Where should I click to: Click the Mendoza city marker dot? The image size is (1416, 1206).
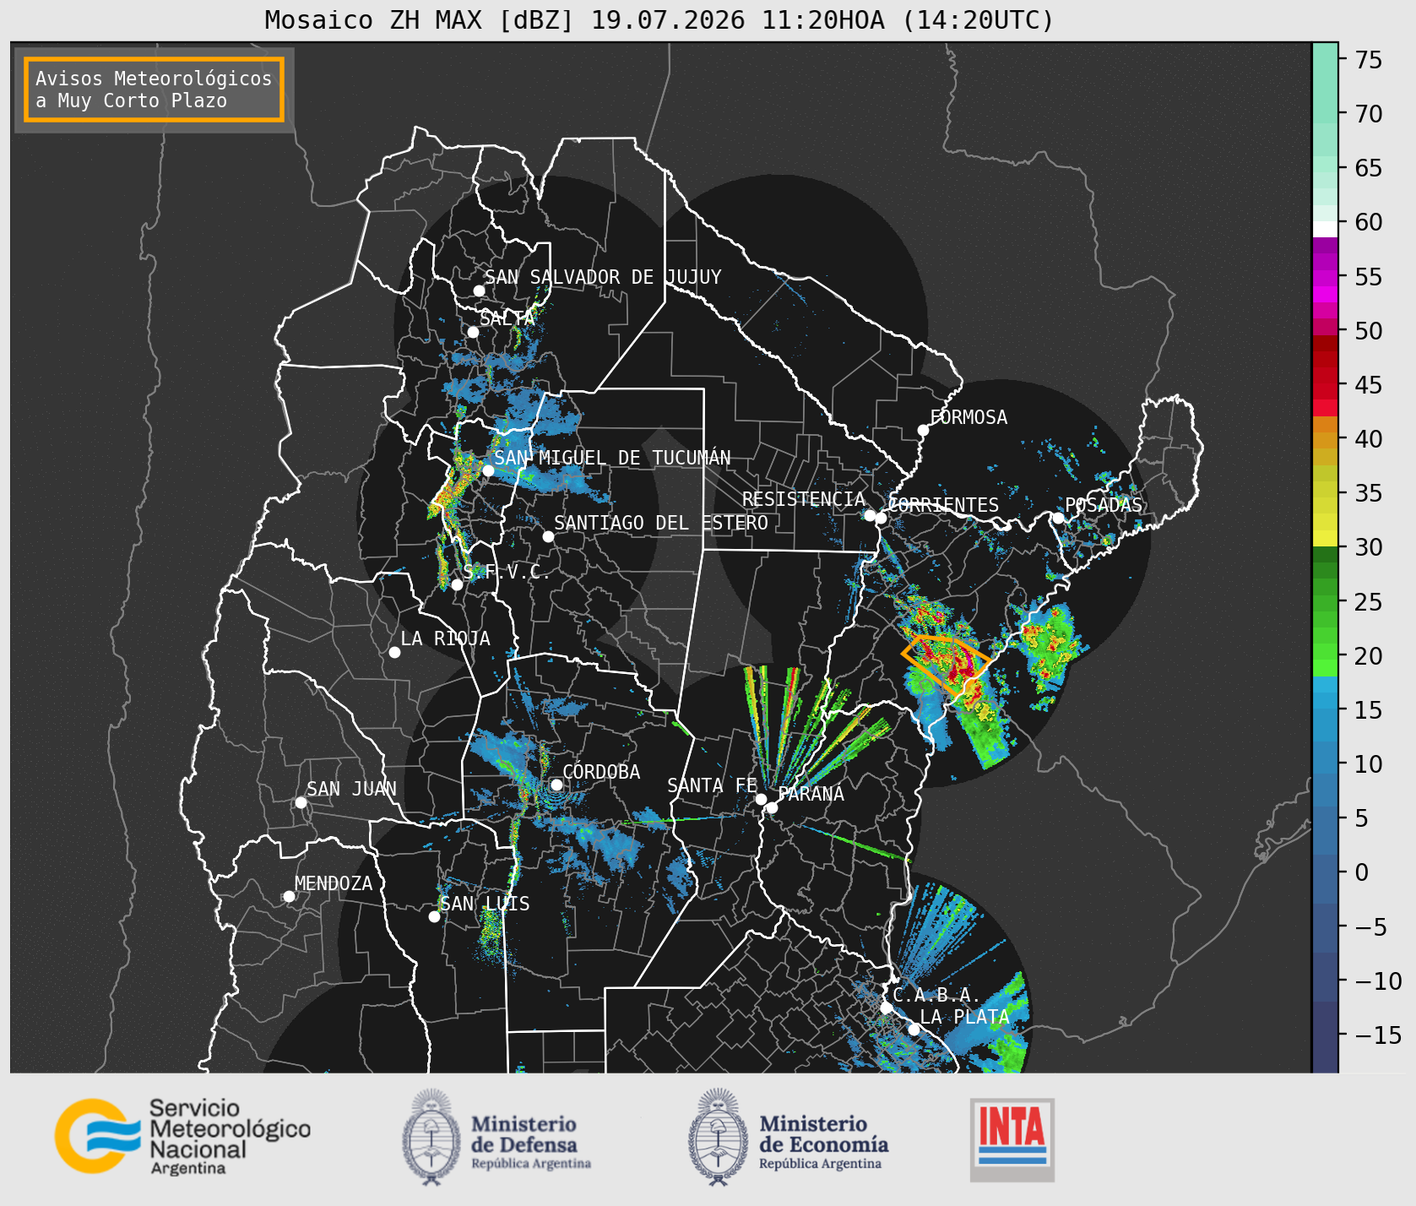pos(289,896)
